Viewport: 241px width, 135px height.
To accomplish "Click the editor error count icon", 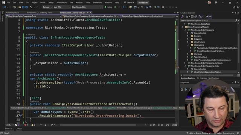I will point(25,125).
